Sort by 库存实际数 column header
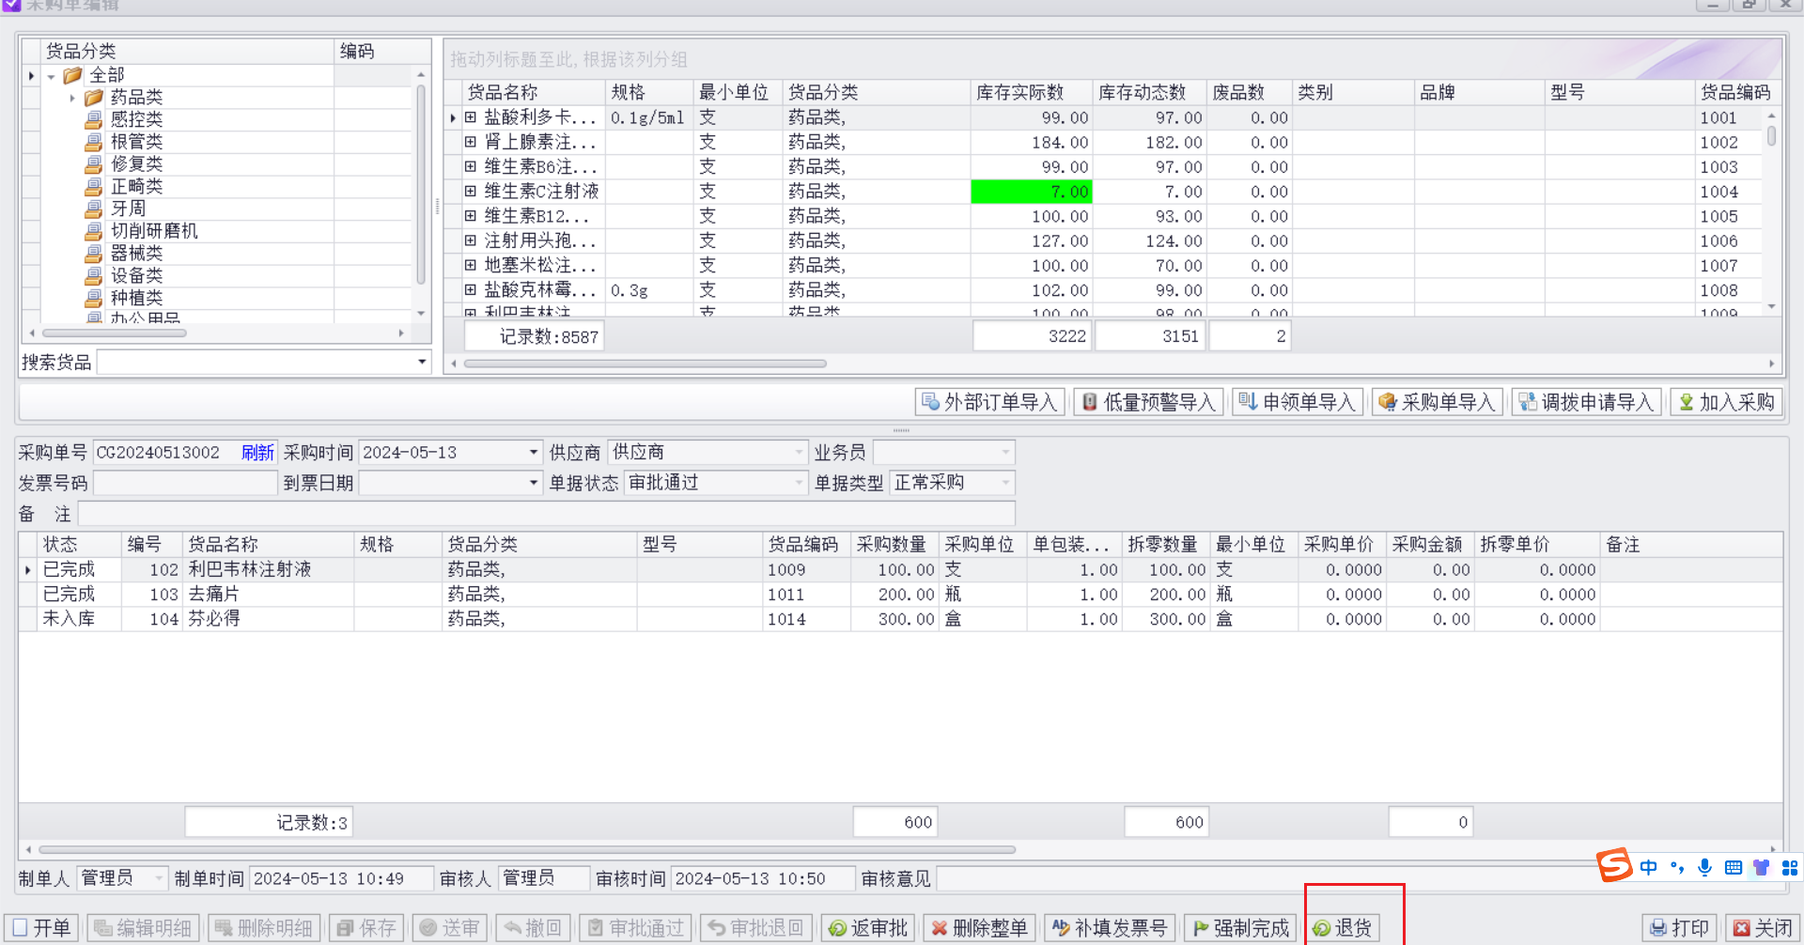Image resolution: width=1804 pixels, height=945 pixels. coord(1031,92)
